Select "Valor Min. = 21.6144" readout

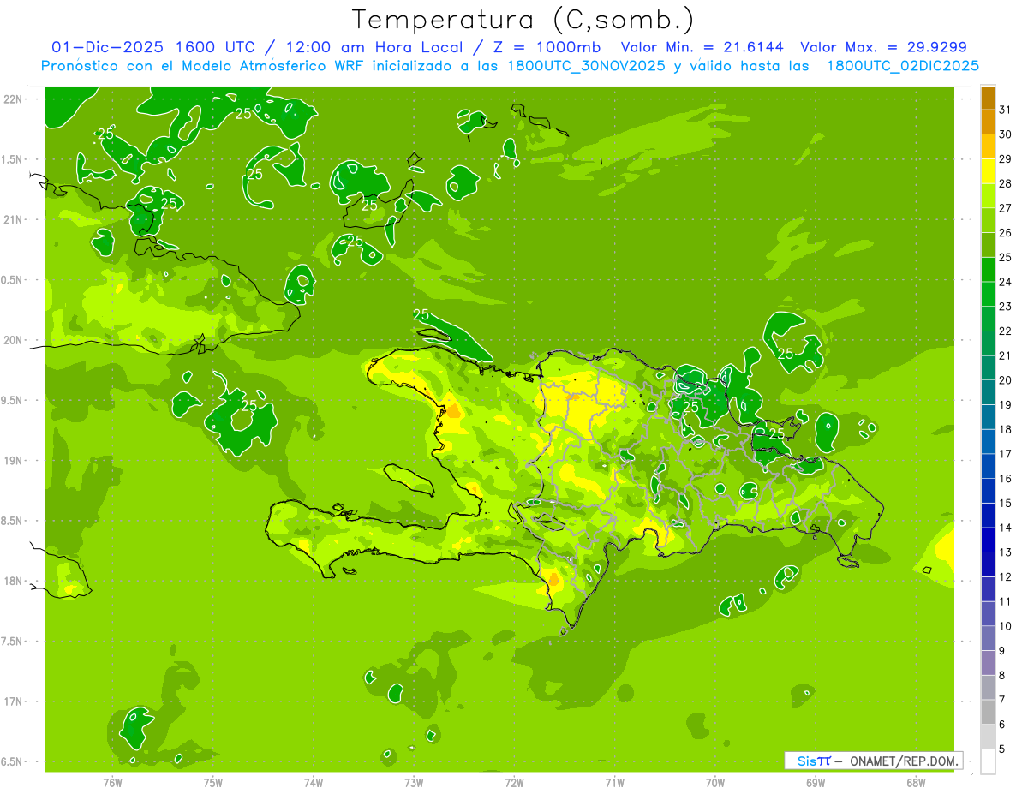[x=702, y=47]
